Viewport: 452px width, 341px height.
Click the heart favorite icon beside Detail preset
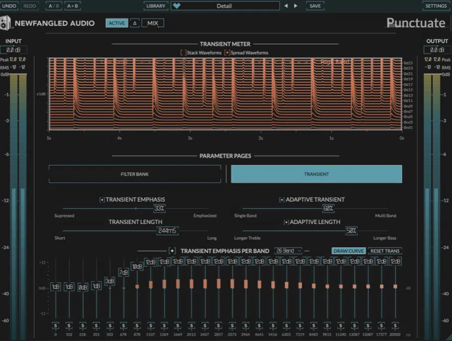pos(177,6)
